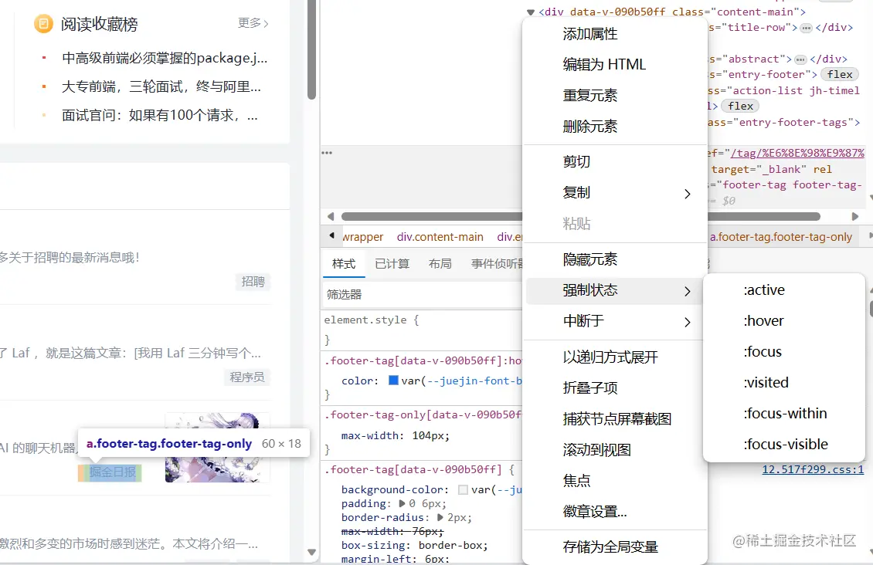Screen dimensions: 873x565
Task: Open article 大专前端，三轮面试，终与阿里...
Action: [x=161, y=86]
